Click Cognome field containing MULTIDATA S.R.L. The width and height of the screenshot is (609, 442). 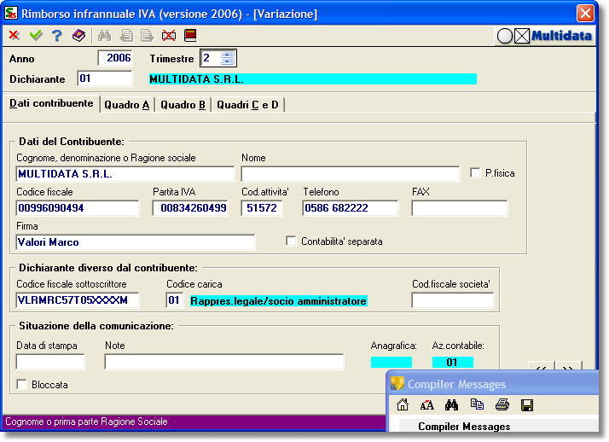[125, 174]
